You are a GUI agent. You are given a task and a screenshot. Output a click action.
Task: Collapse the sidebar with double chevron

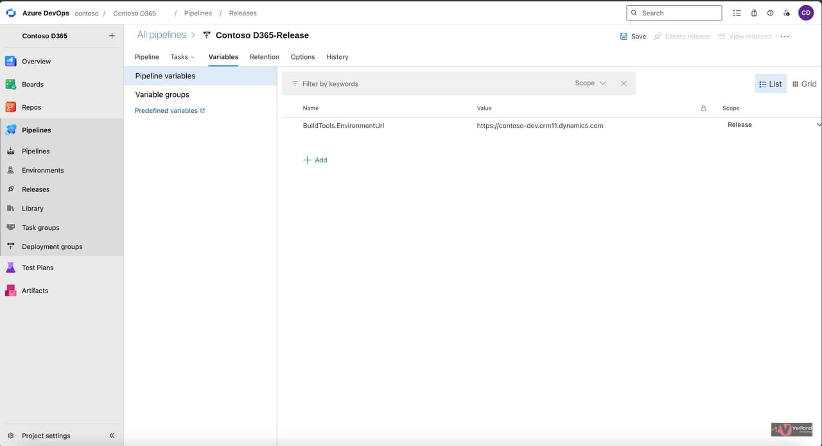[112, 436]
